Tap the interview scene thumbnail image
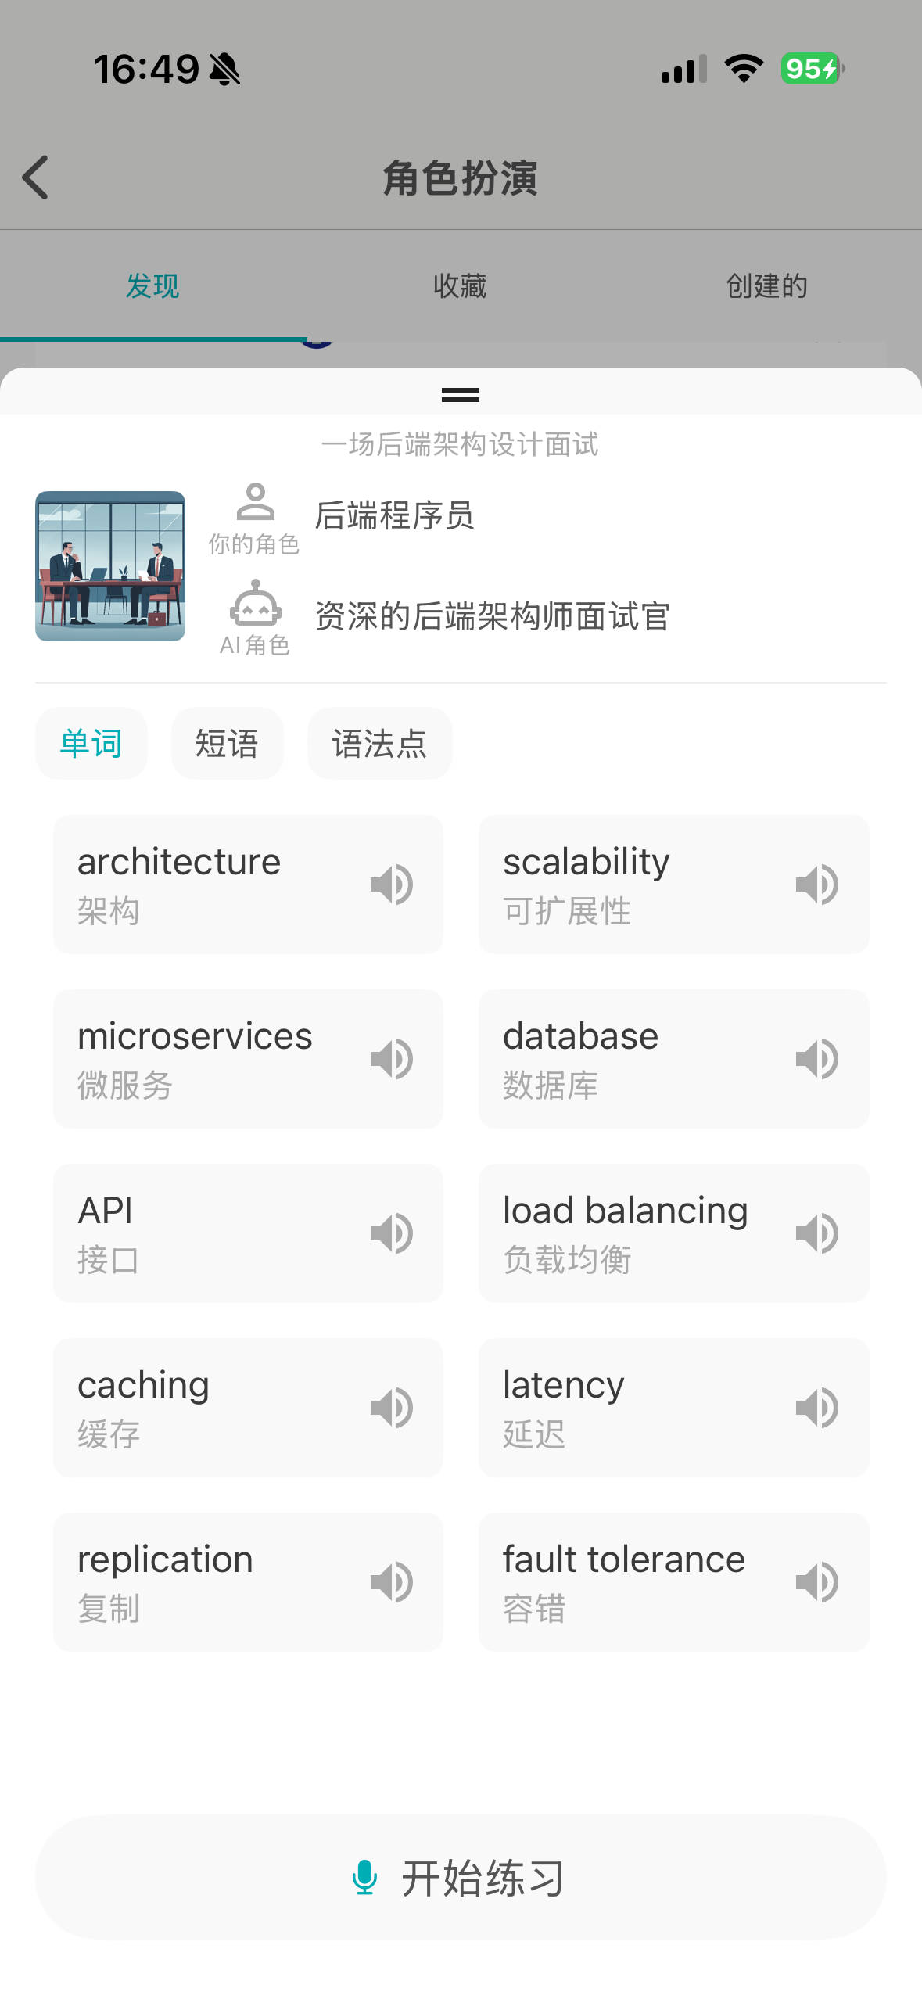The image size is (922, 1999). click(110, 566)
